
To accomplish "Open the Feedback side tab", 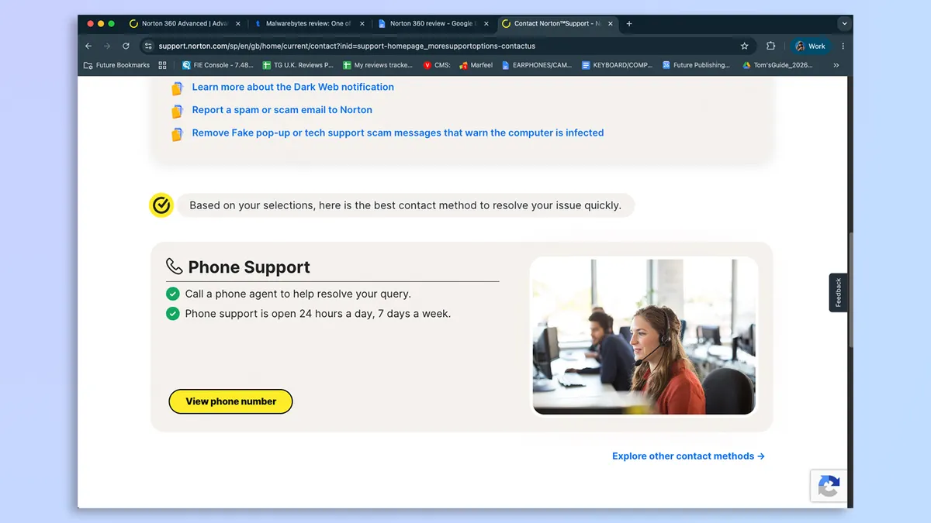I will [838, 292].
